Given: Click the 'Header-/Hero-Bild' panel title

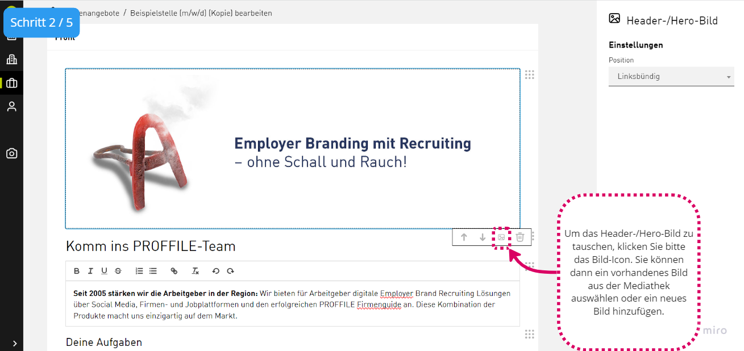Looking at the screenshot, I should tap(672, 21).
